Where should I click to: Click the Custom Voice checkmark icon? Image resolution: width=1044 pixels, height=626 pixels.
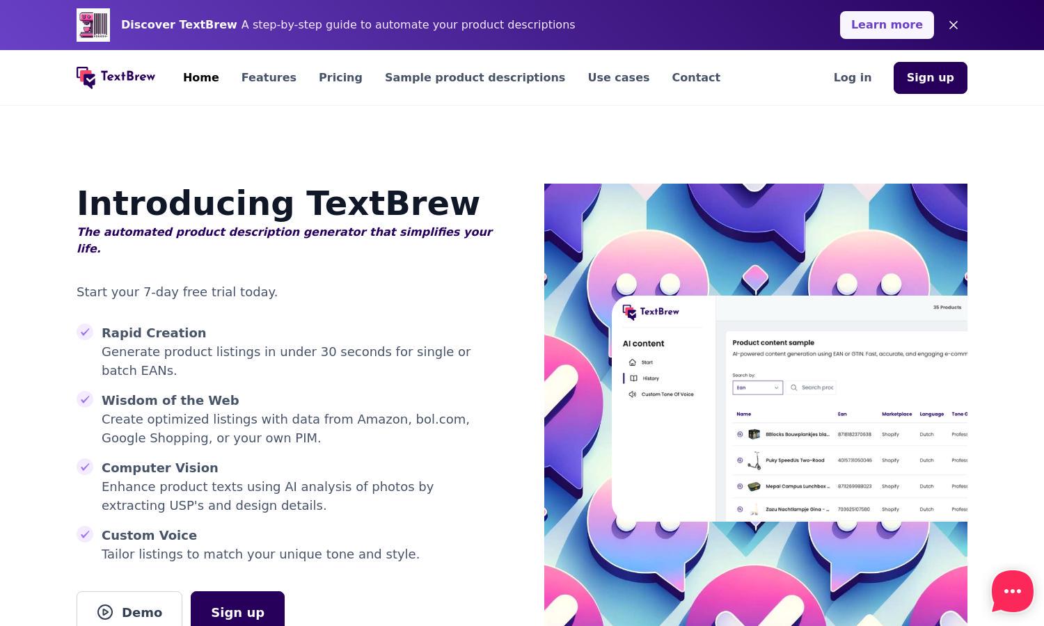85,534
